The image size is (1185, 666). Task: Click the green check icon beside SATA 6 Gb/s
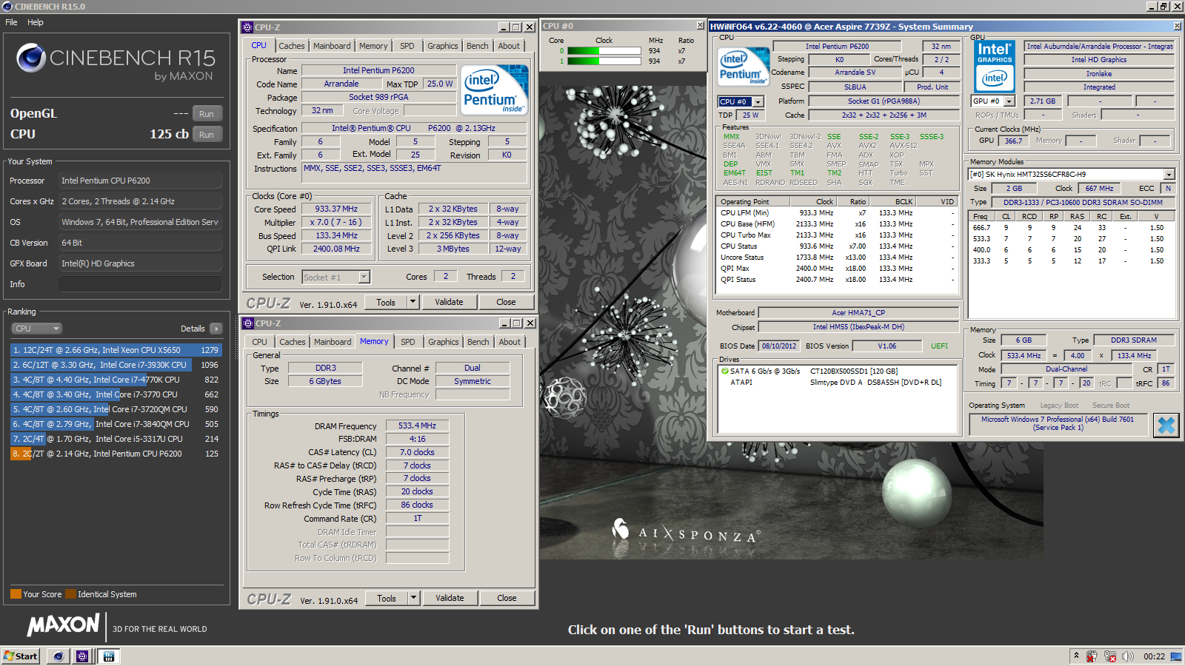(725, 371)
